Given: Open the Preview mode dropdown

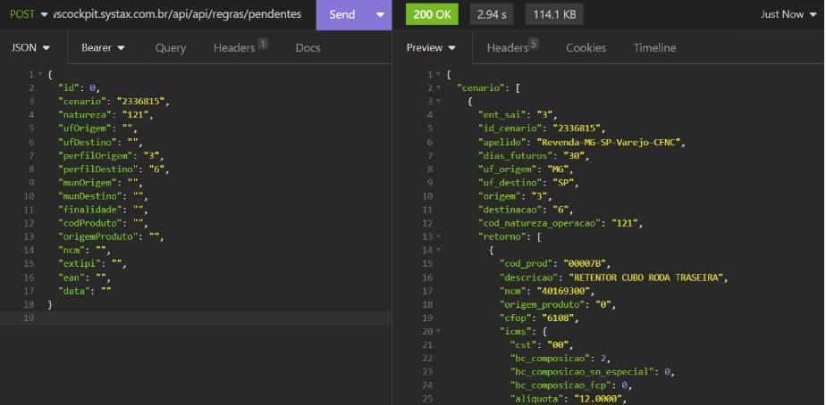Looking at the screenshot, I should (x=431, y=47).
